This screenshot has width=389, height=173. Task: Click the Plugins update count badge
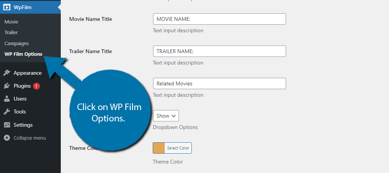[x=36, y=86]
